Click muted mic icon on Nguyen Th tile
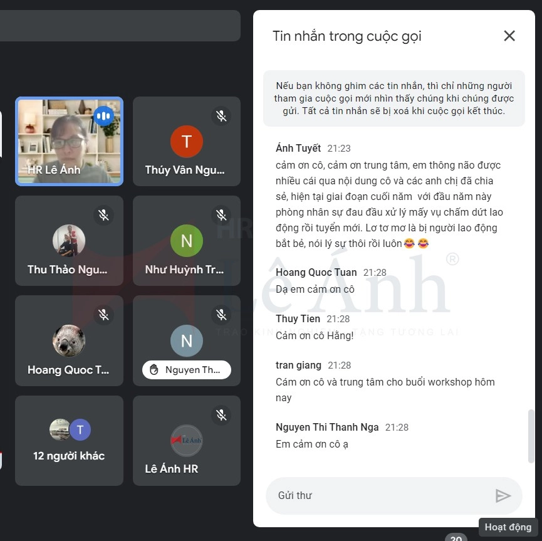 pos(221,315)
